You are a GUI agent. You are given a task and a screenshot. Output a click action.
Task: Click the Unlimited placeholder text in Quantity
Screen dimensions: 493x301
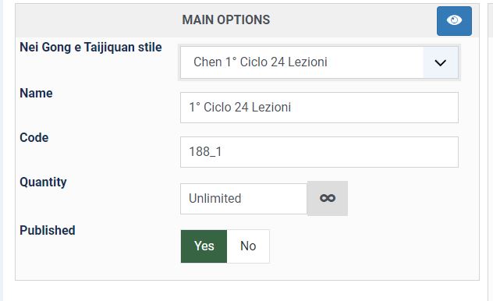click(x=215, y=199)
